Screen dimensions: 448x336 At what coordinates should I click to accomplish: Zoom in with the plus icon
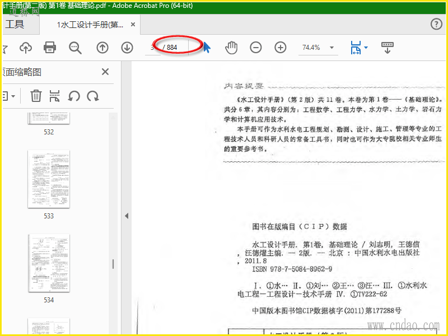(281, 48)
